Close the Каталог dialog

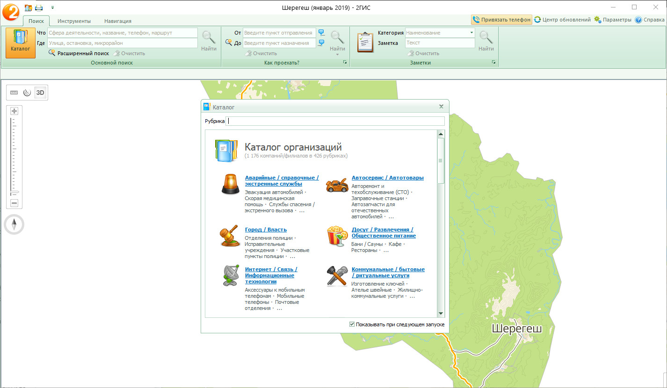(441, 107)
